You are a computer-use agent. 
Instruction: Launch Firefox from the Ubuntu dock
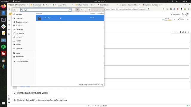[x=4, y=6]
